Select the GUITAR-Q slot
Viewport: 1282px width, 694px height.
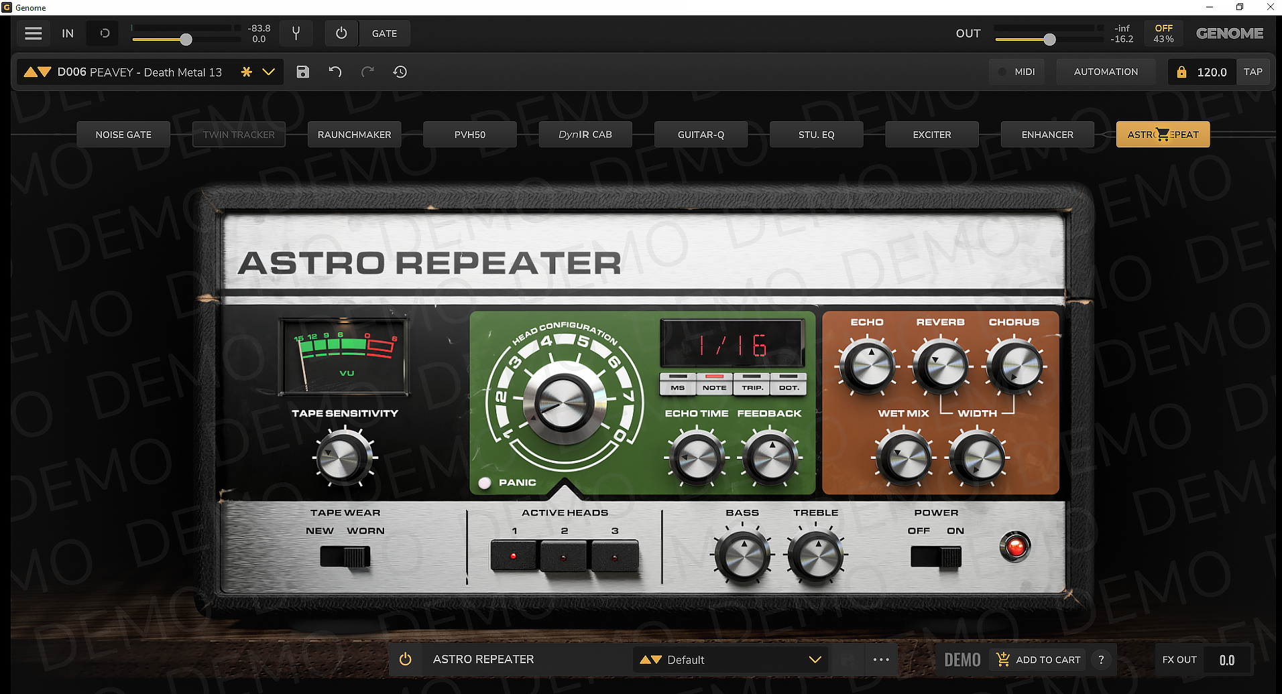pyautogui.click(x=701, y=135)
